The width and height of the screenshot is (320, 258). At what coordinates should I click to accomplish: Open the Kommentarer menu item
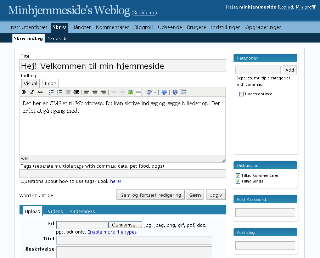pos(112,27)
